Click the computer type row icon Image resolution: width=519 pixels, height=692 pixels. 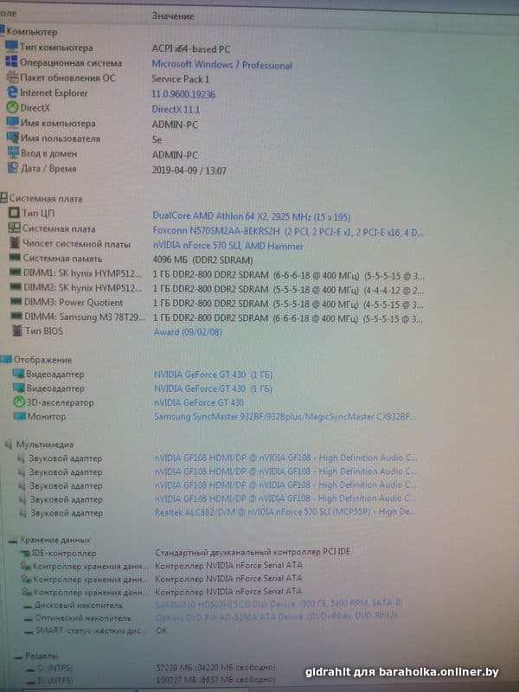point(11,47)
